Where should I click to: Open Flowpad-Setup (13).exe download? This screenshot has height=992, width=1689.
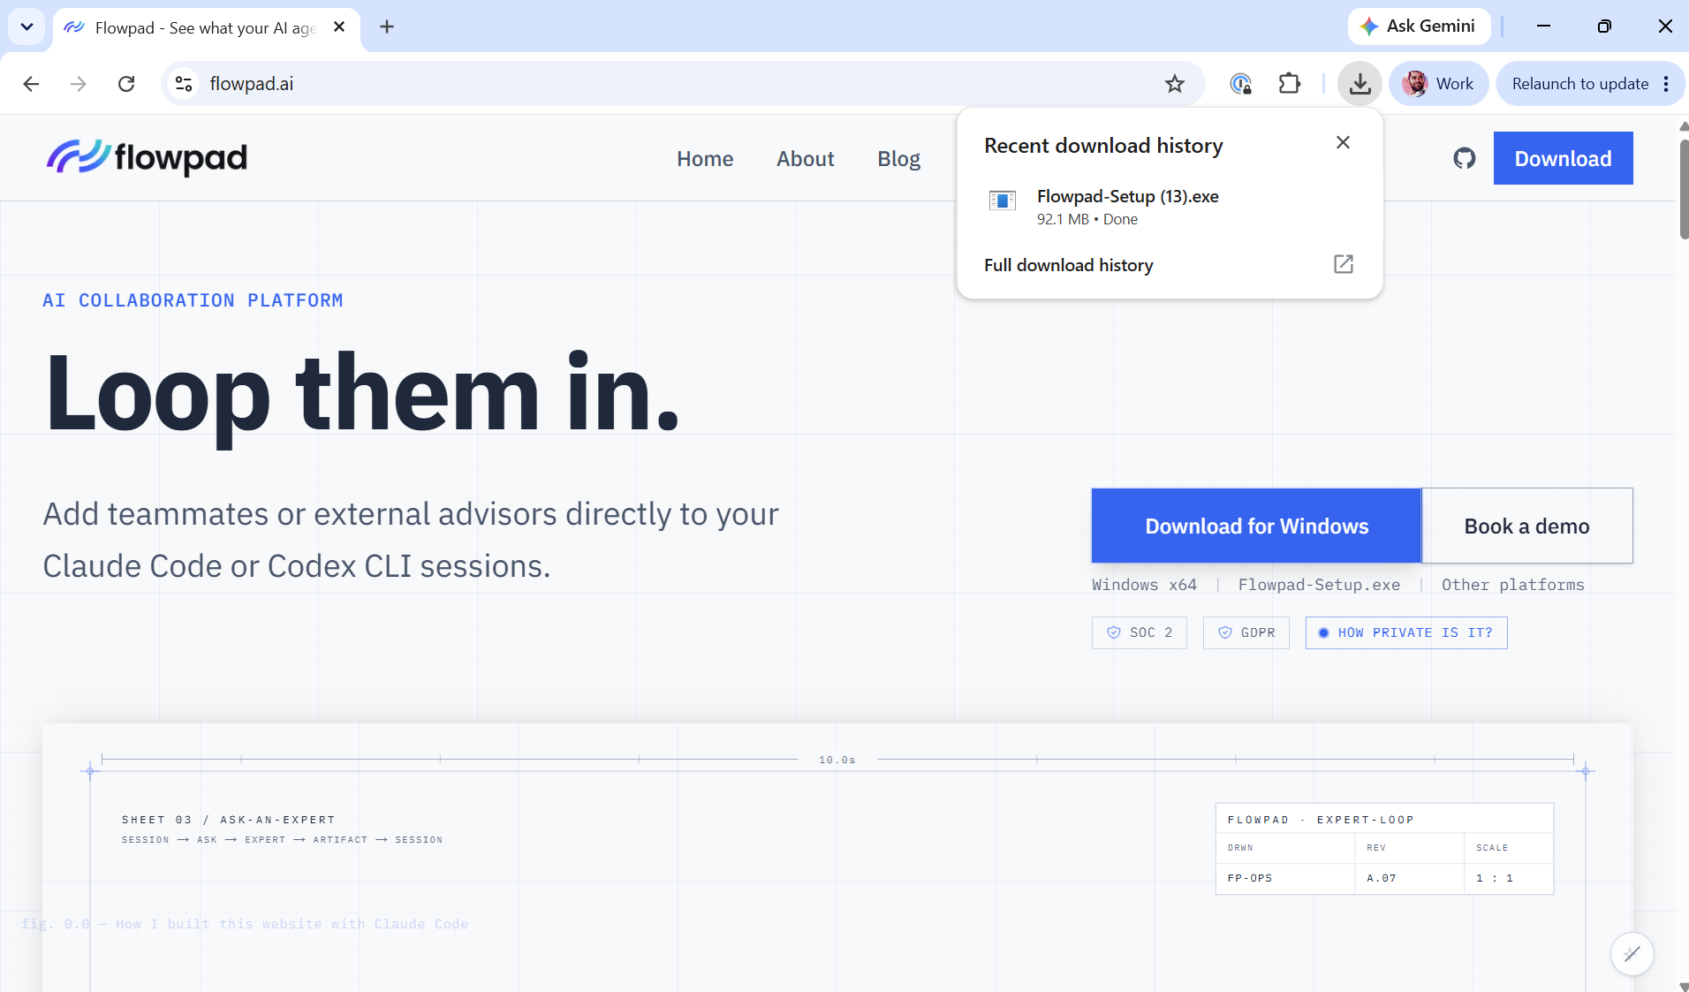pyautogui.click(x=1170, y=207)
